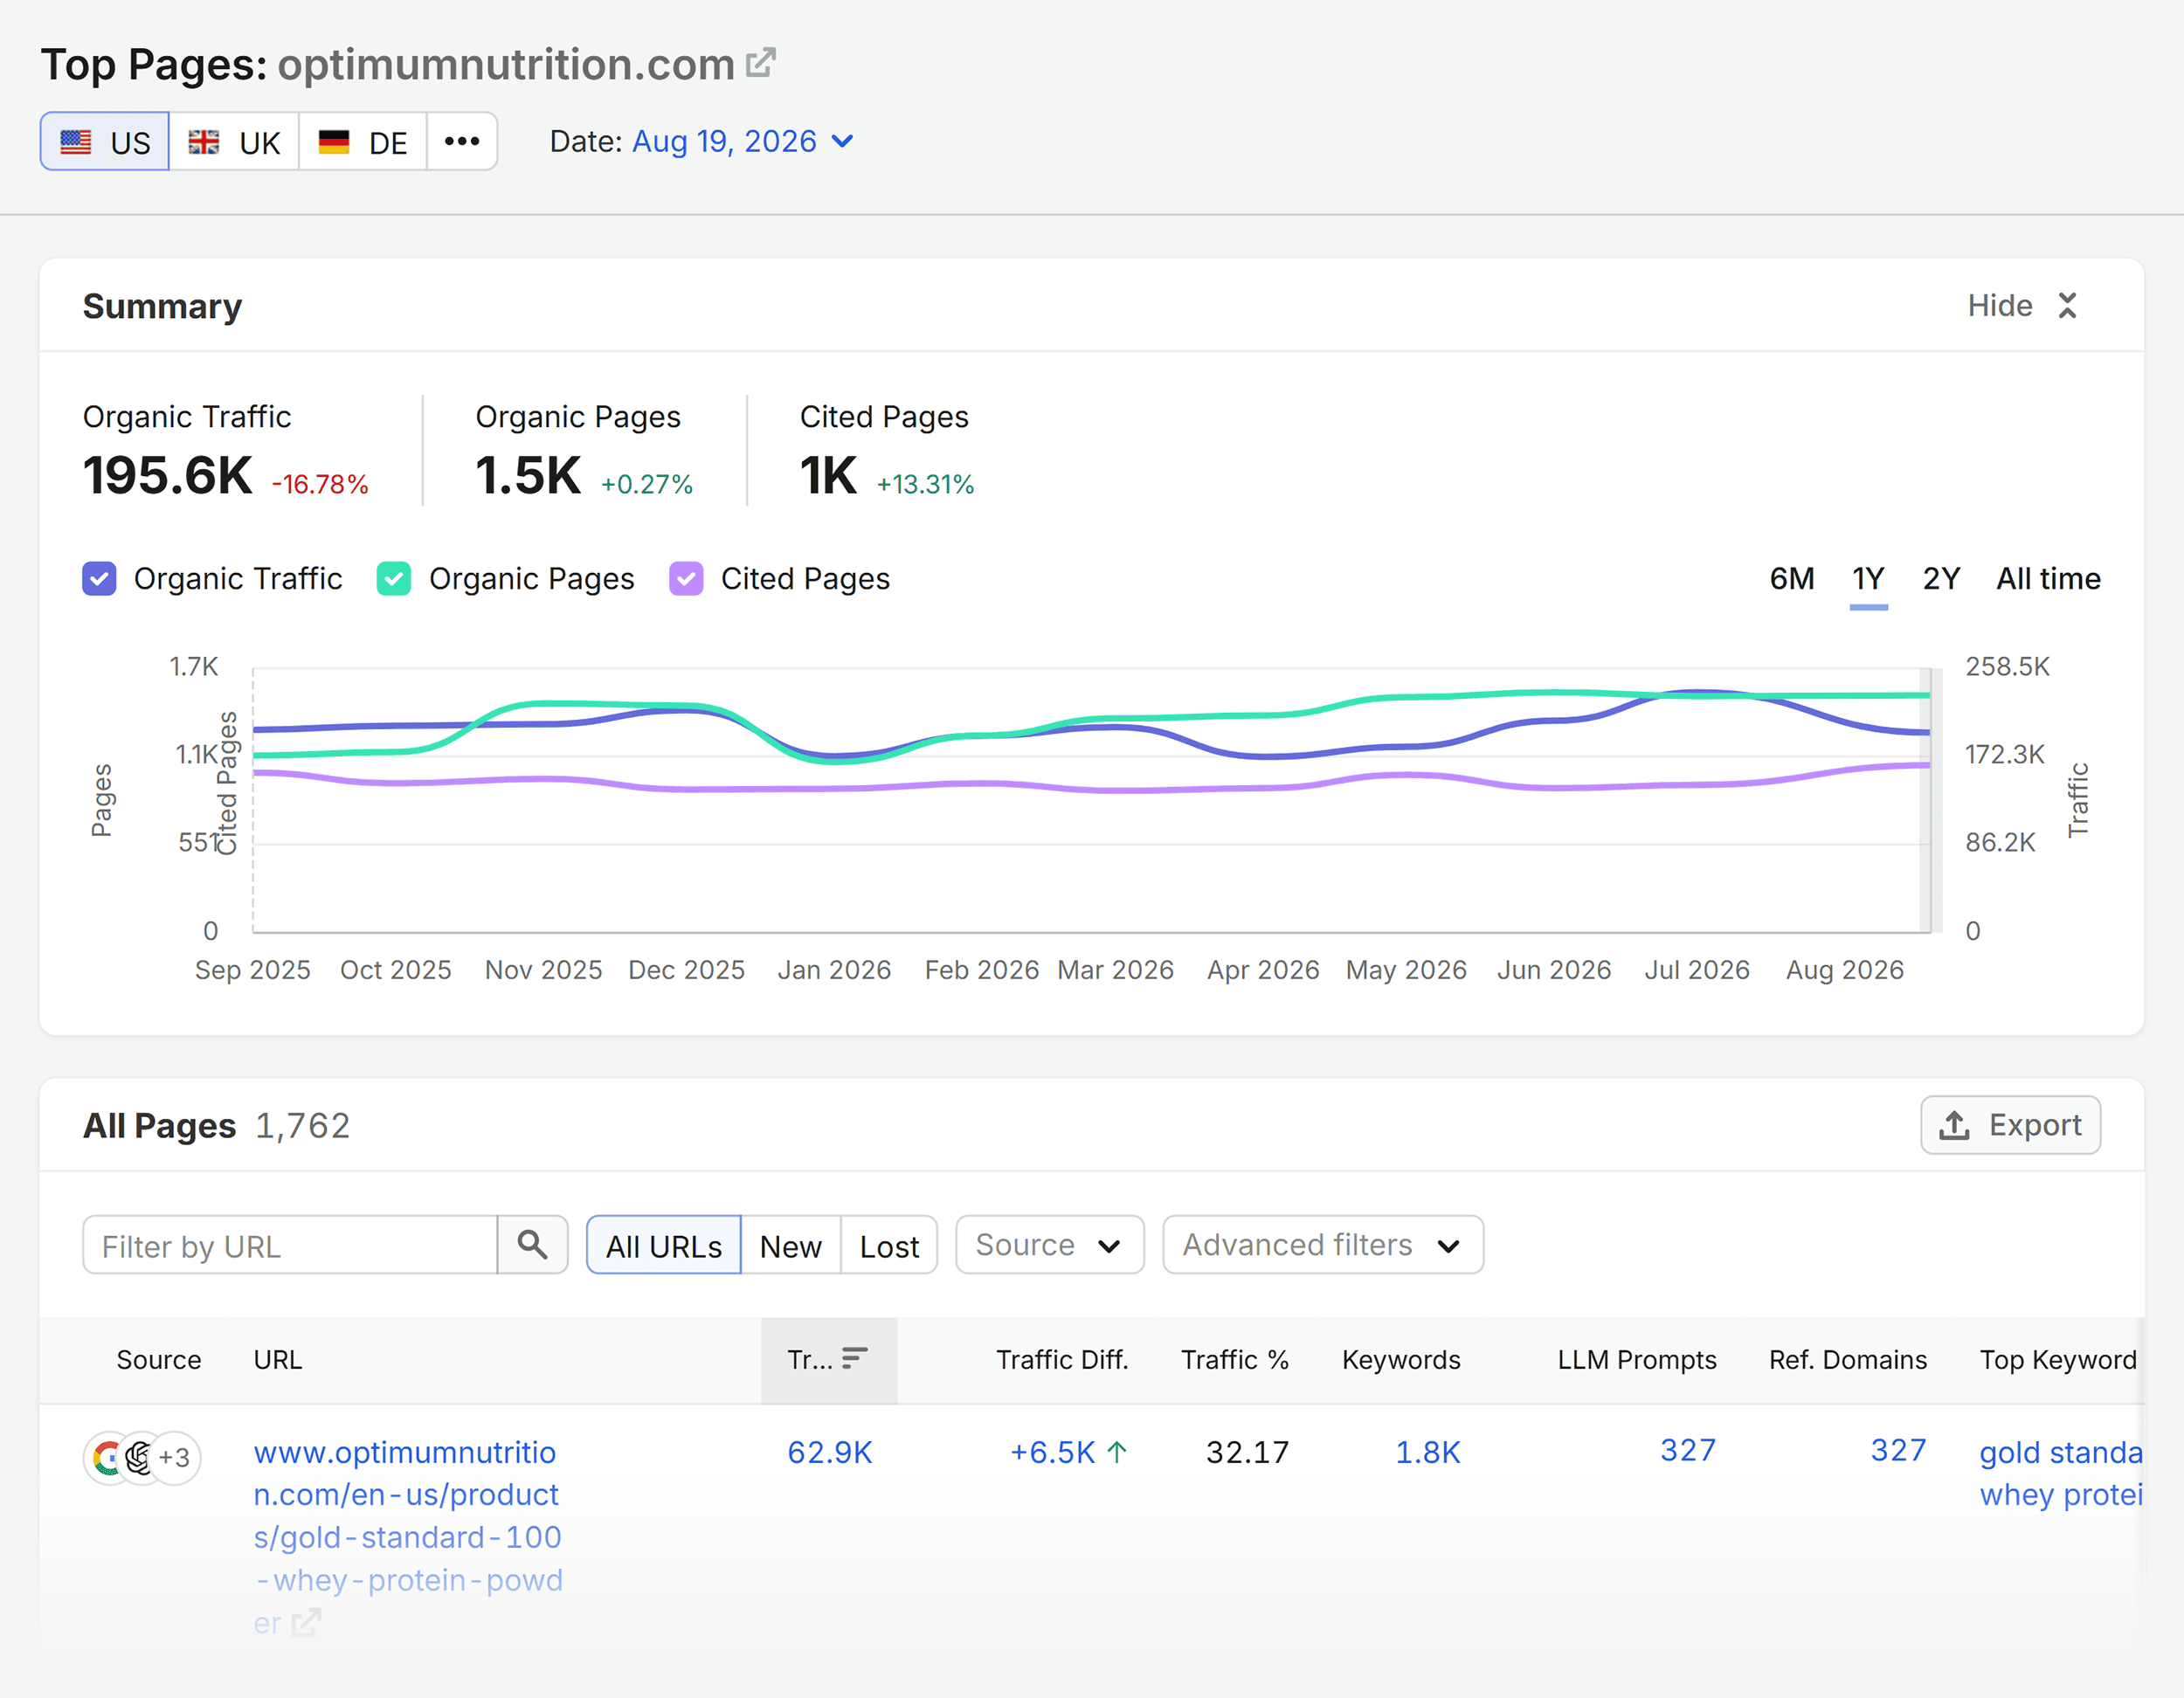Select the All URLs filter
The height and width of the screenshot is (1698, 2184).
pos(664,1246)
